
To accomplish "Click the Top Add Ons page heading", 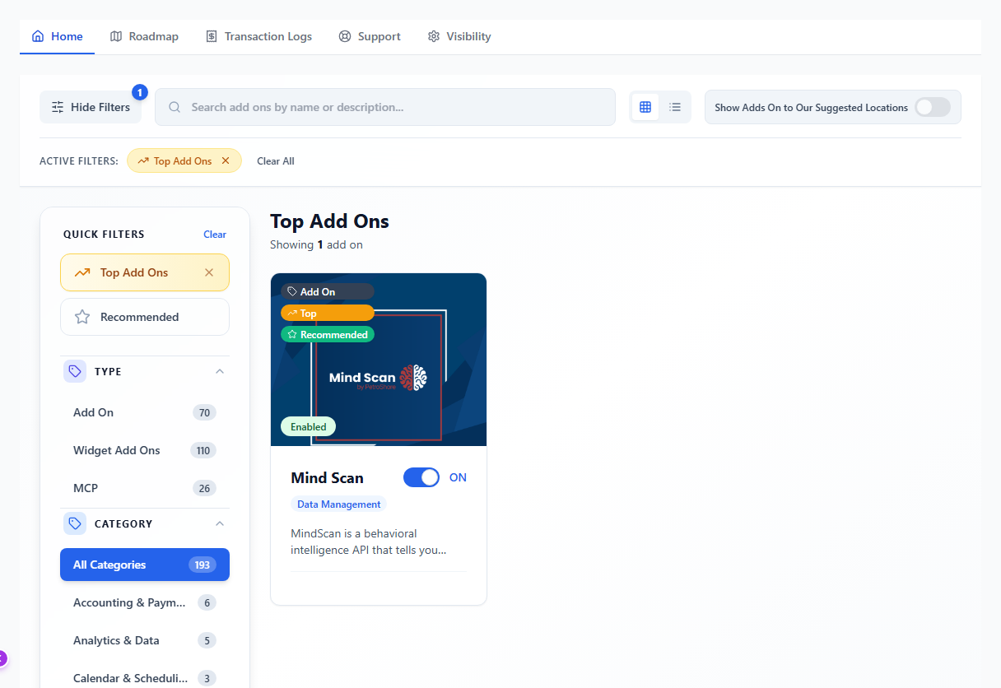I will 329,221.
